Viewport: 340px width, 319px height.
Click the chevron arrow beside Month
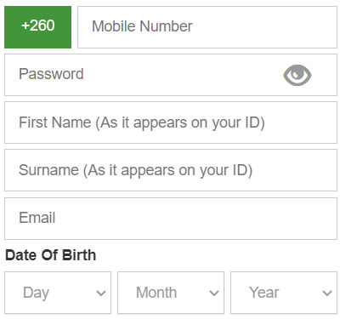point(214,293)
